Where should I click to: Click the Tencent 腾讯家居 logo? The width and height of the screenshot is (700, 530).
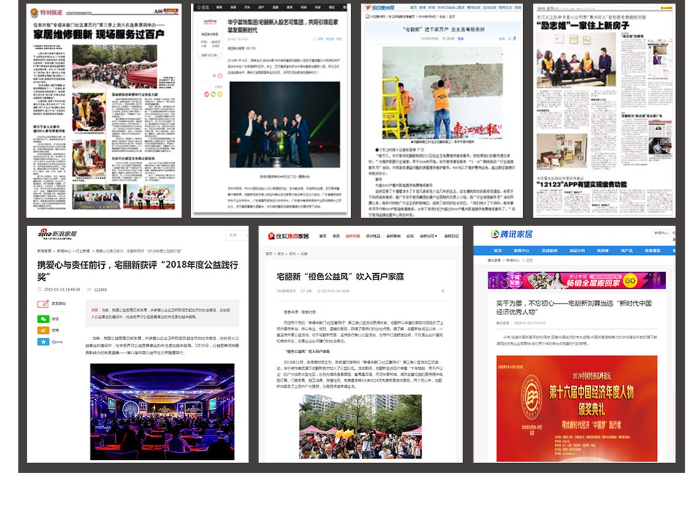tap(511, 234)
